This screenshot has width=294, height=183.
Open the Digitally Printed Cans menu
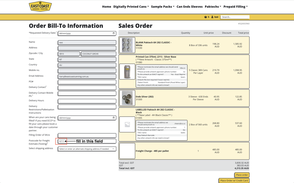(131, 7)
